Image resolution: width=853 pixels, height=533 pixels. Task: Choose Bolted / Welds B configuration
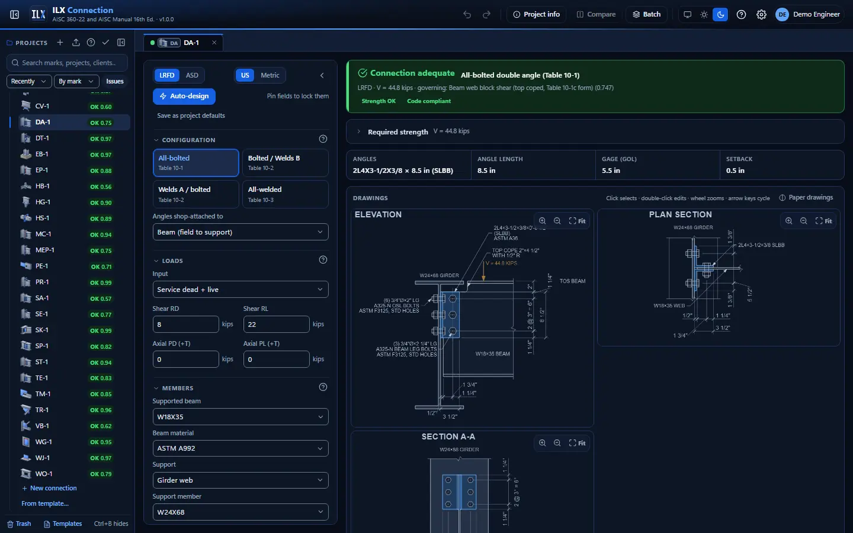pos(285,163)
